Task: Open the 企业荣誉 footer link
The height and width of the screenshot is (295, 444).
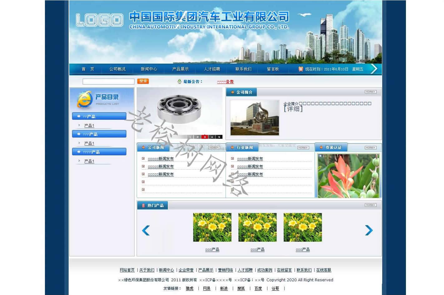Action: [186, 270]
